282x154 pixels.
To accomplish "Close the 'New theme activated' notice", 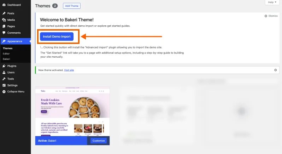I will [x=276, y=70].
